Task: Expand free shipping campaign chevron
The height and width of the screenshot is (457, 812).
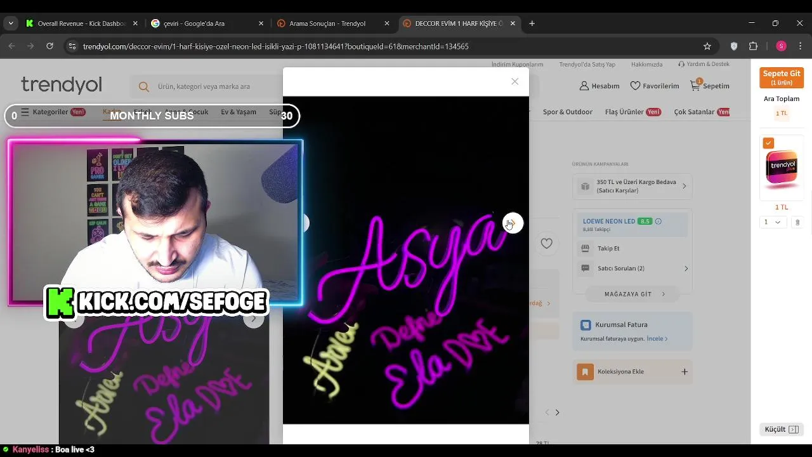Action: [684, 186]
